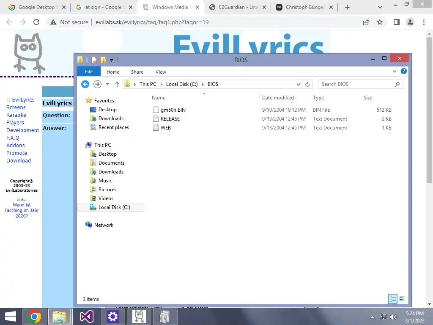Sort files by Size column
433x325 pixels.
(x=368, y=98)
